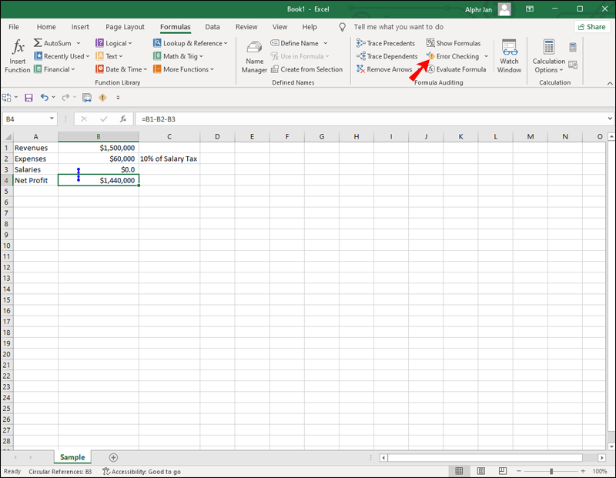
Task: Open More Functions menu
Action: pos(183,69)
